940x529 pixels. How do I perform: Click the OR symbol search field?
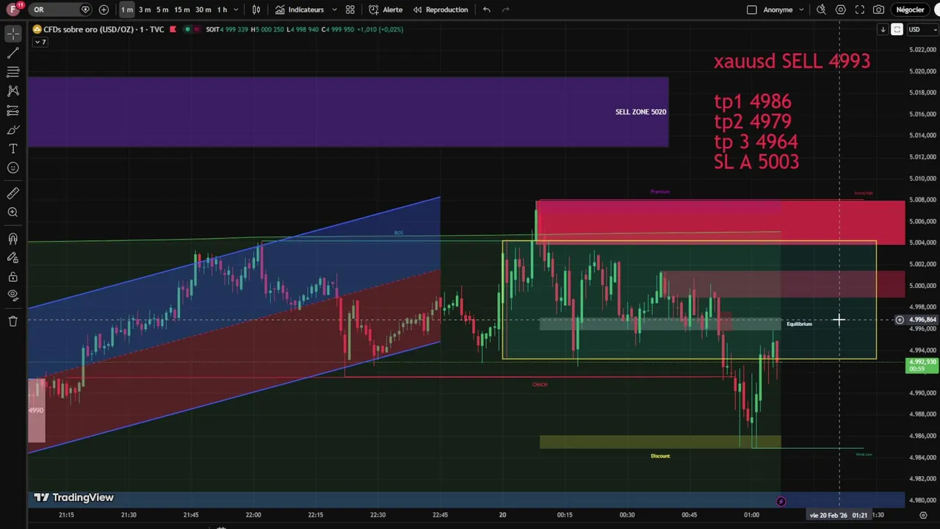(61, 10)
